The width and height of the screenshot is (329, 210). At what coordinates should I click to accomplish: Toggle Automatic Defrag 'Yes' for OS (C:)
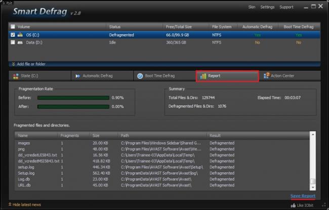click(257, 35)
